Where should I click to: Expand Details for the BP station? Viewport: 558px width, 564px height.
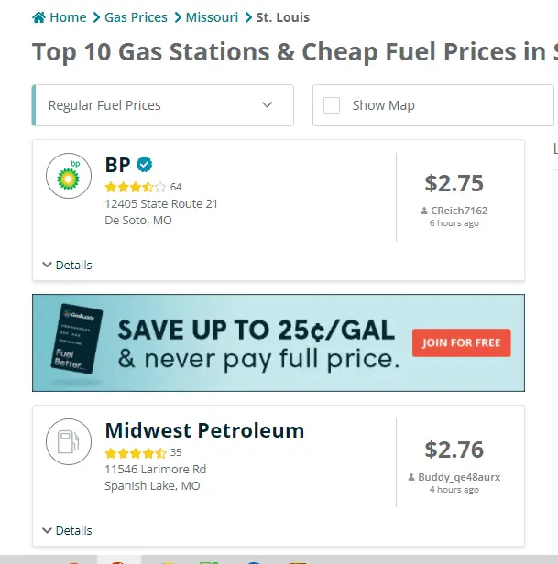67,265
